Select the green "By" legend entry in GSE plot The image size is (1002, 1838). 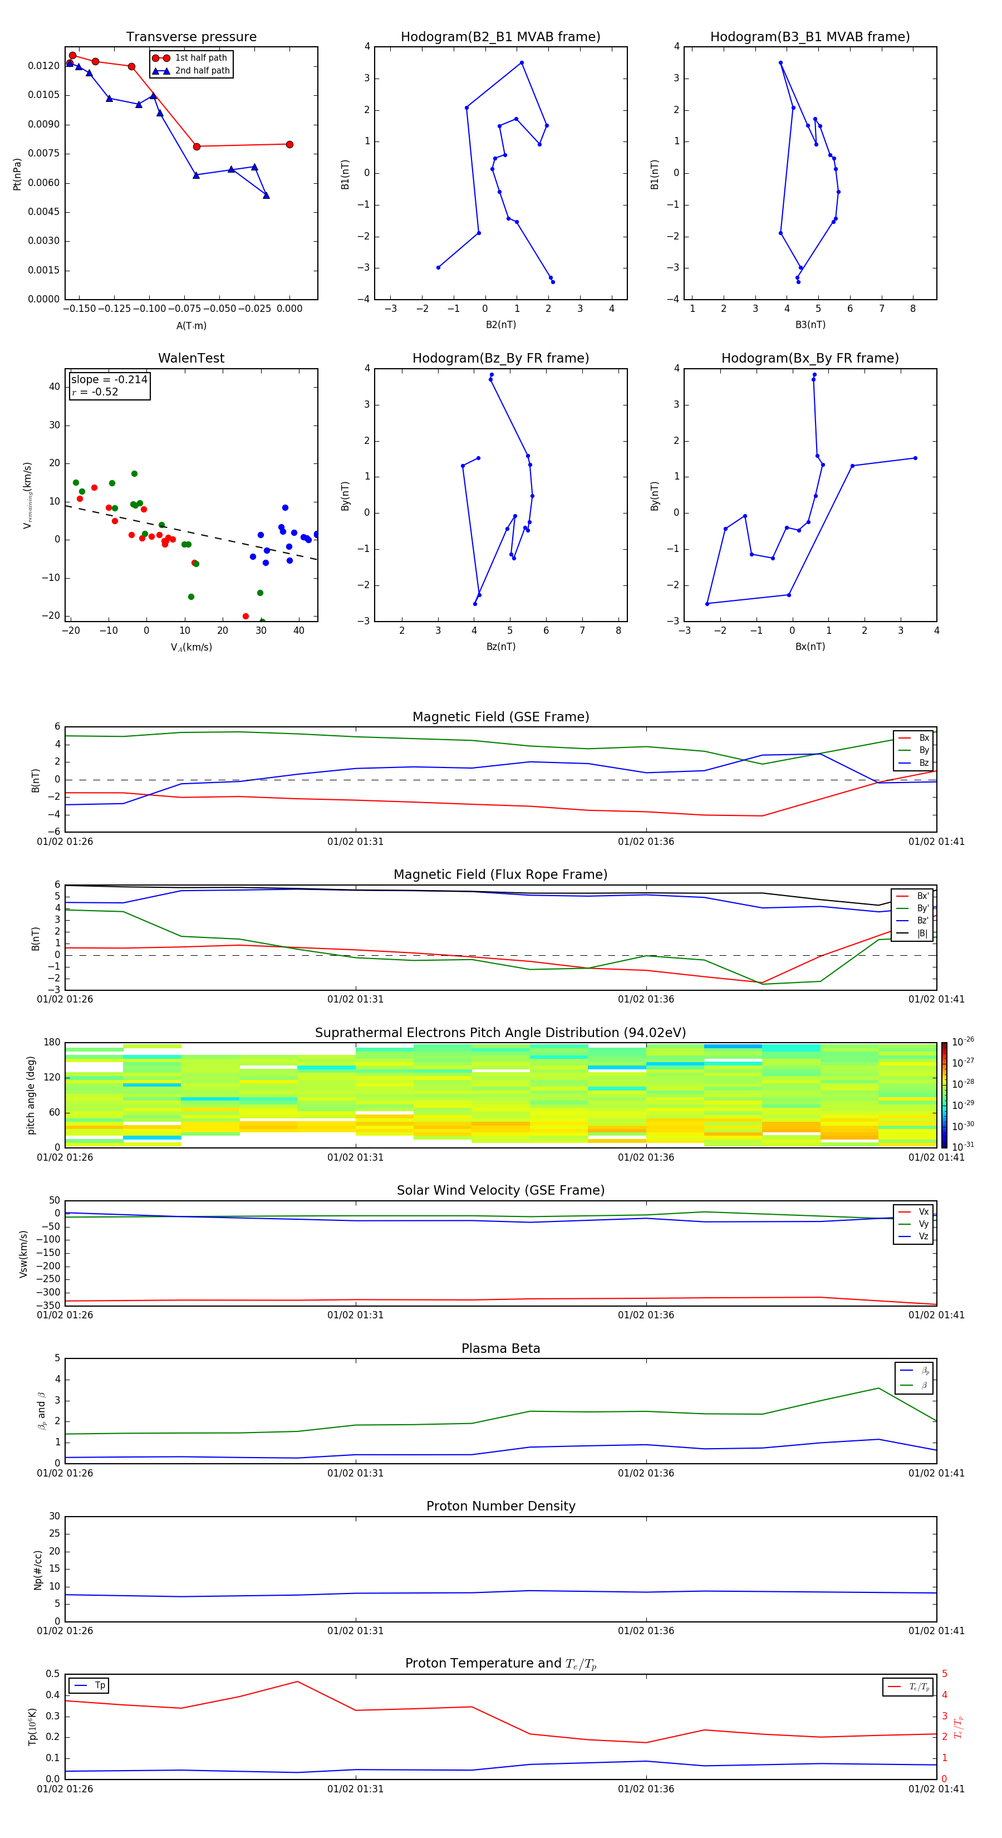click(x=913, y=750)
